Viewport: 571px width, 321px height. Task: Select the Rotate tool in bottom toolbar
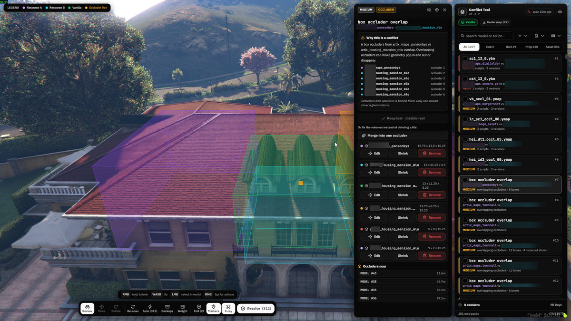[116, 309]
